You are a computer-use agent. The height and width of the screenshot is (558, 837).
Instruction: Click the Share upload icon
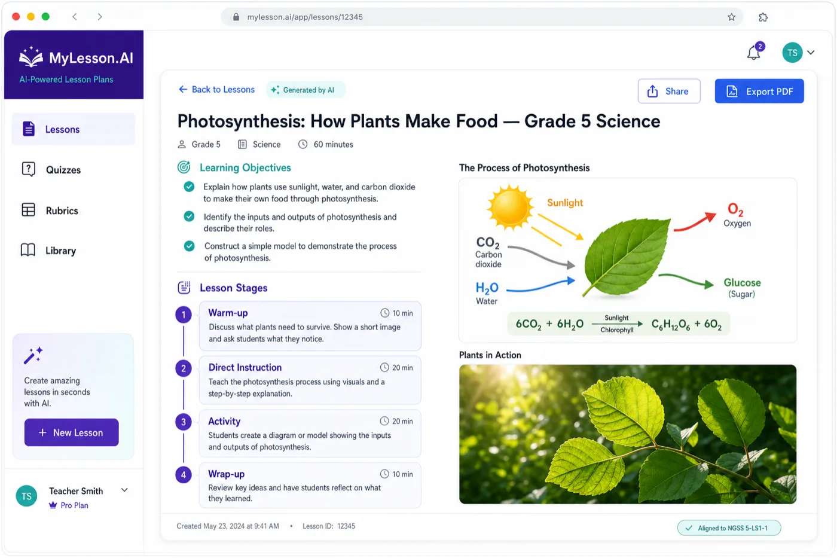[653, 91]
